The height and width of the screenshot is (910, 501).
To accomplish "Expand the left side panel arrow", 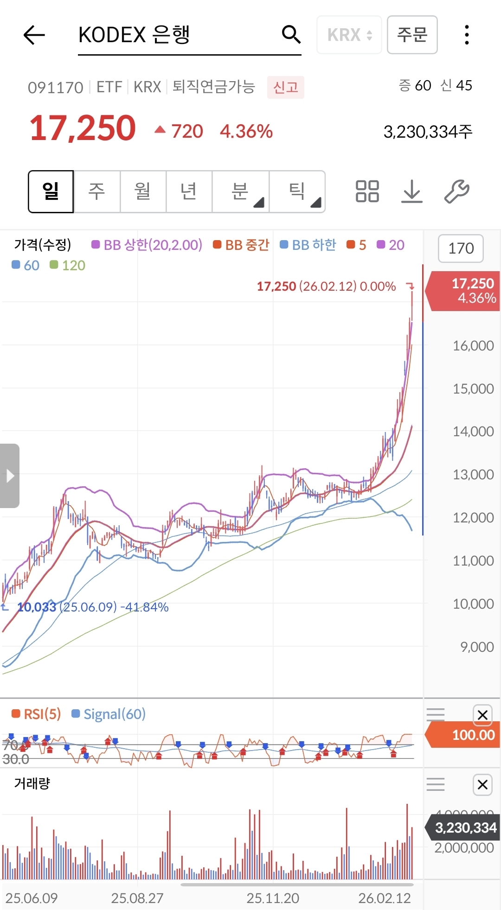I will tap(10, 476).
